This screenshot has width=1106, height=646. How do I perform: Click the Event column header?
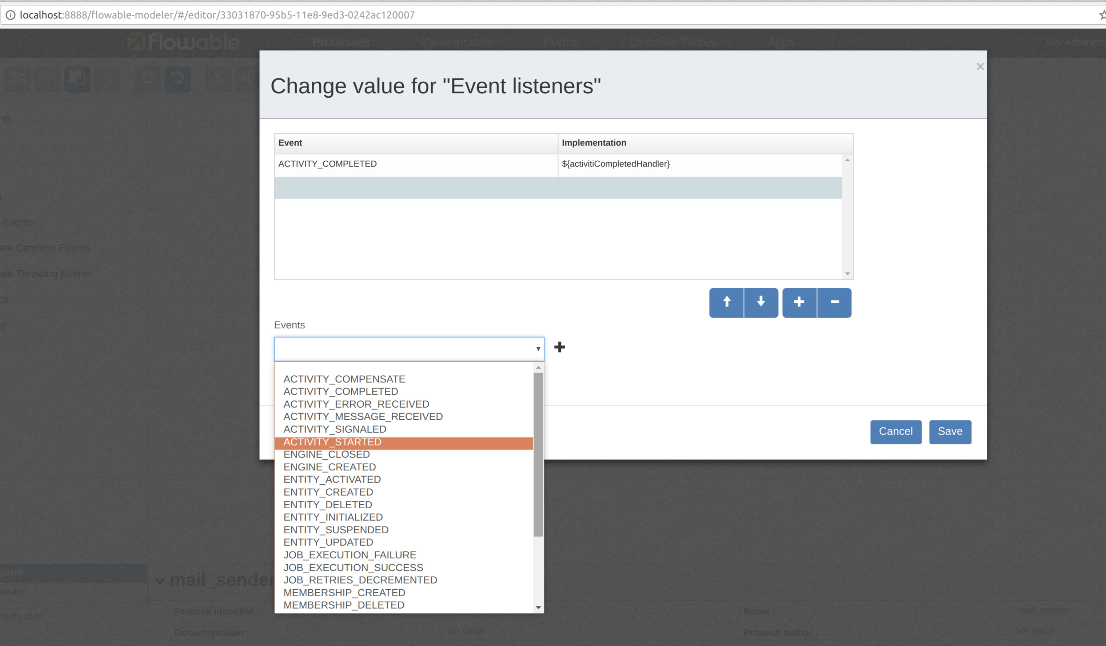(x=416, y=144)
